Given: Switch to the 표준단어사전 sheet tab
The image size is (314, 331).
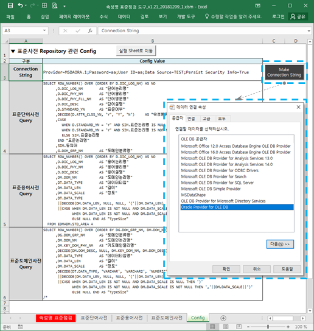Looking at the screenshot, I should 94,318.
